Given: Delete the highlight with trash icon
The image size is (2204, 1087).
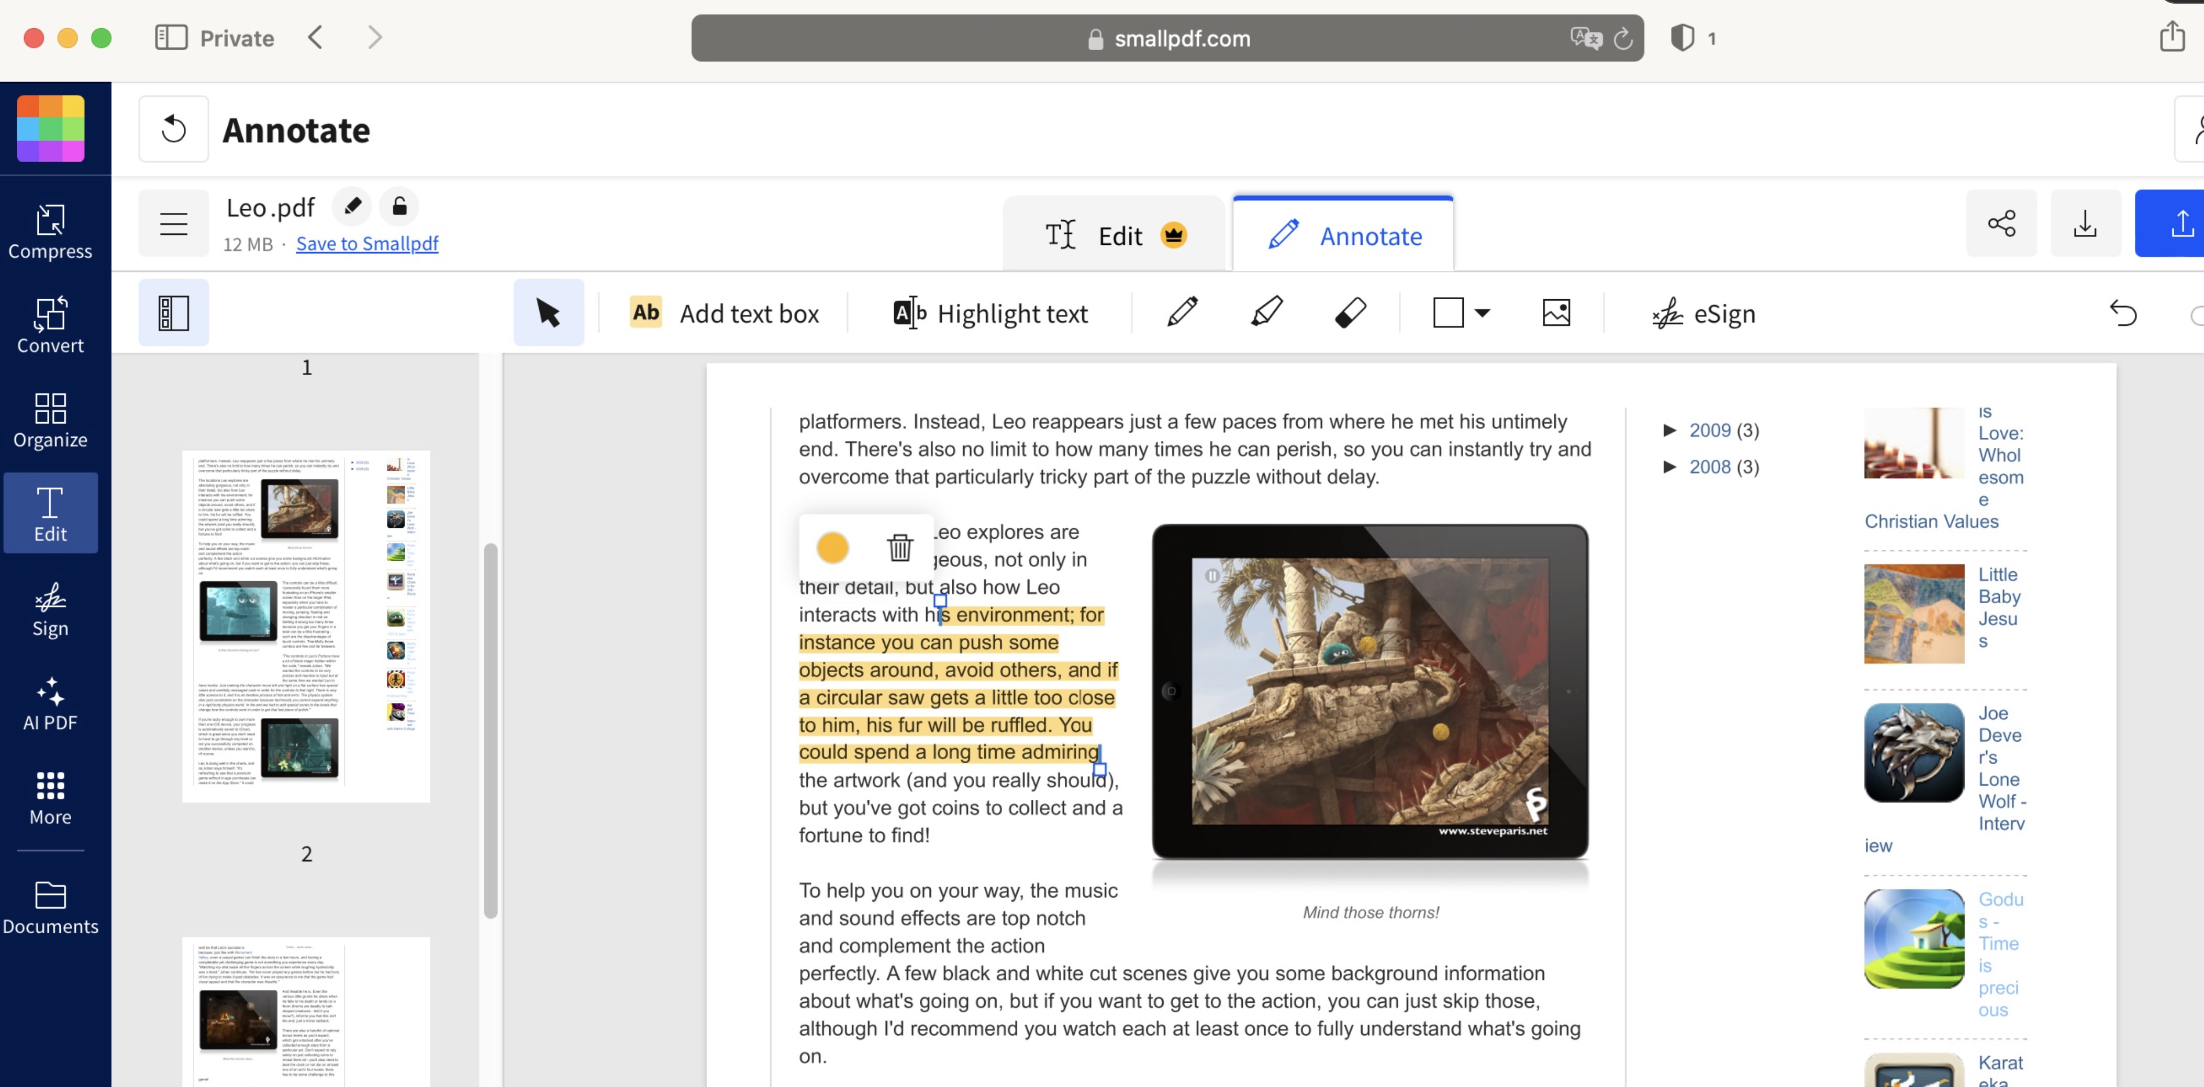Looking at the screenshot, I should coord(899,547).
